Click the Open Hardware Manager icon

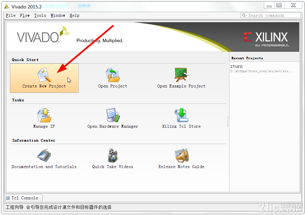(x=113, y=115)
